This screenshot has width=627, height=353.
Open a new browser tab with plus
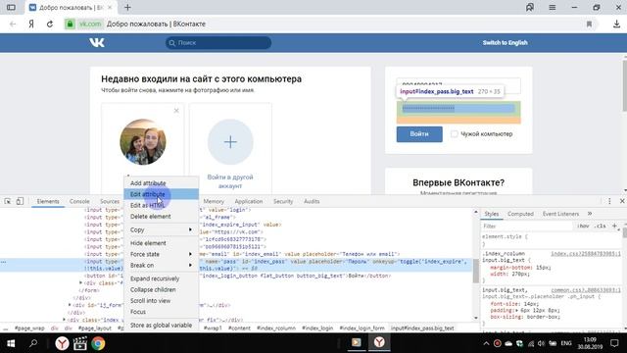[x=127, y=7]
